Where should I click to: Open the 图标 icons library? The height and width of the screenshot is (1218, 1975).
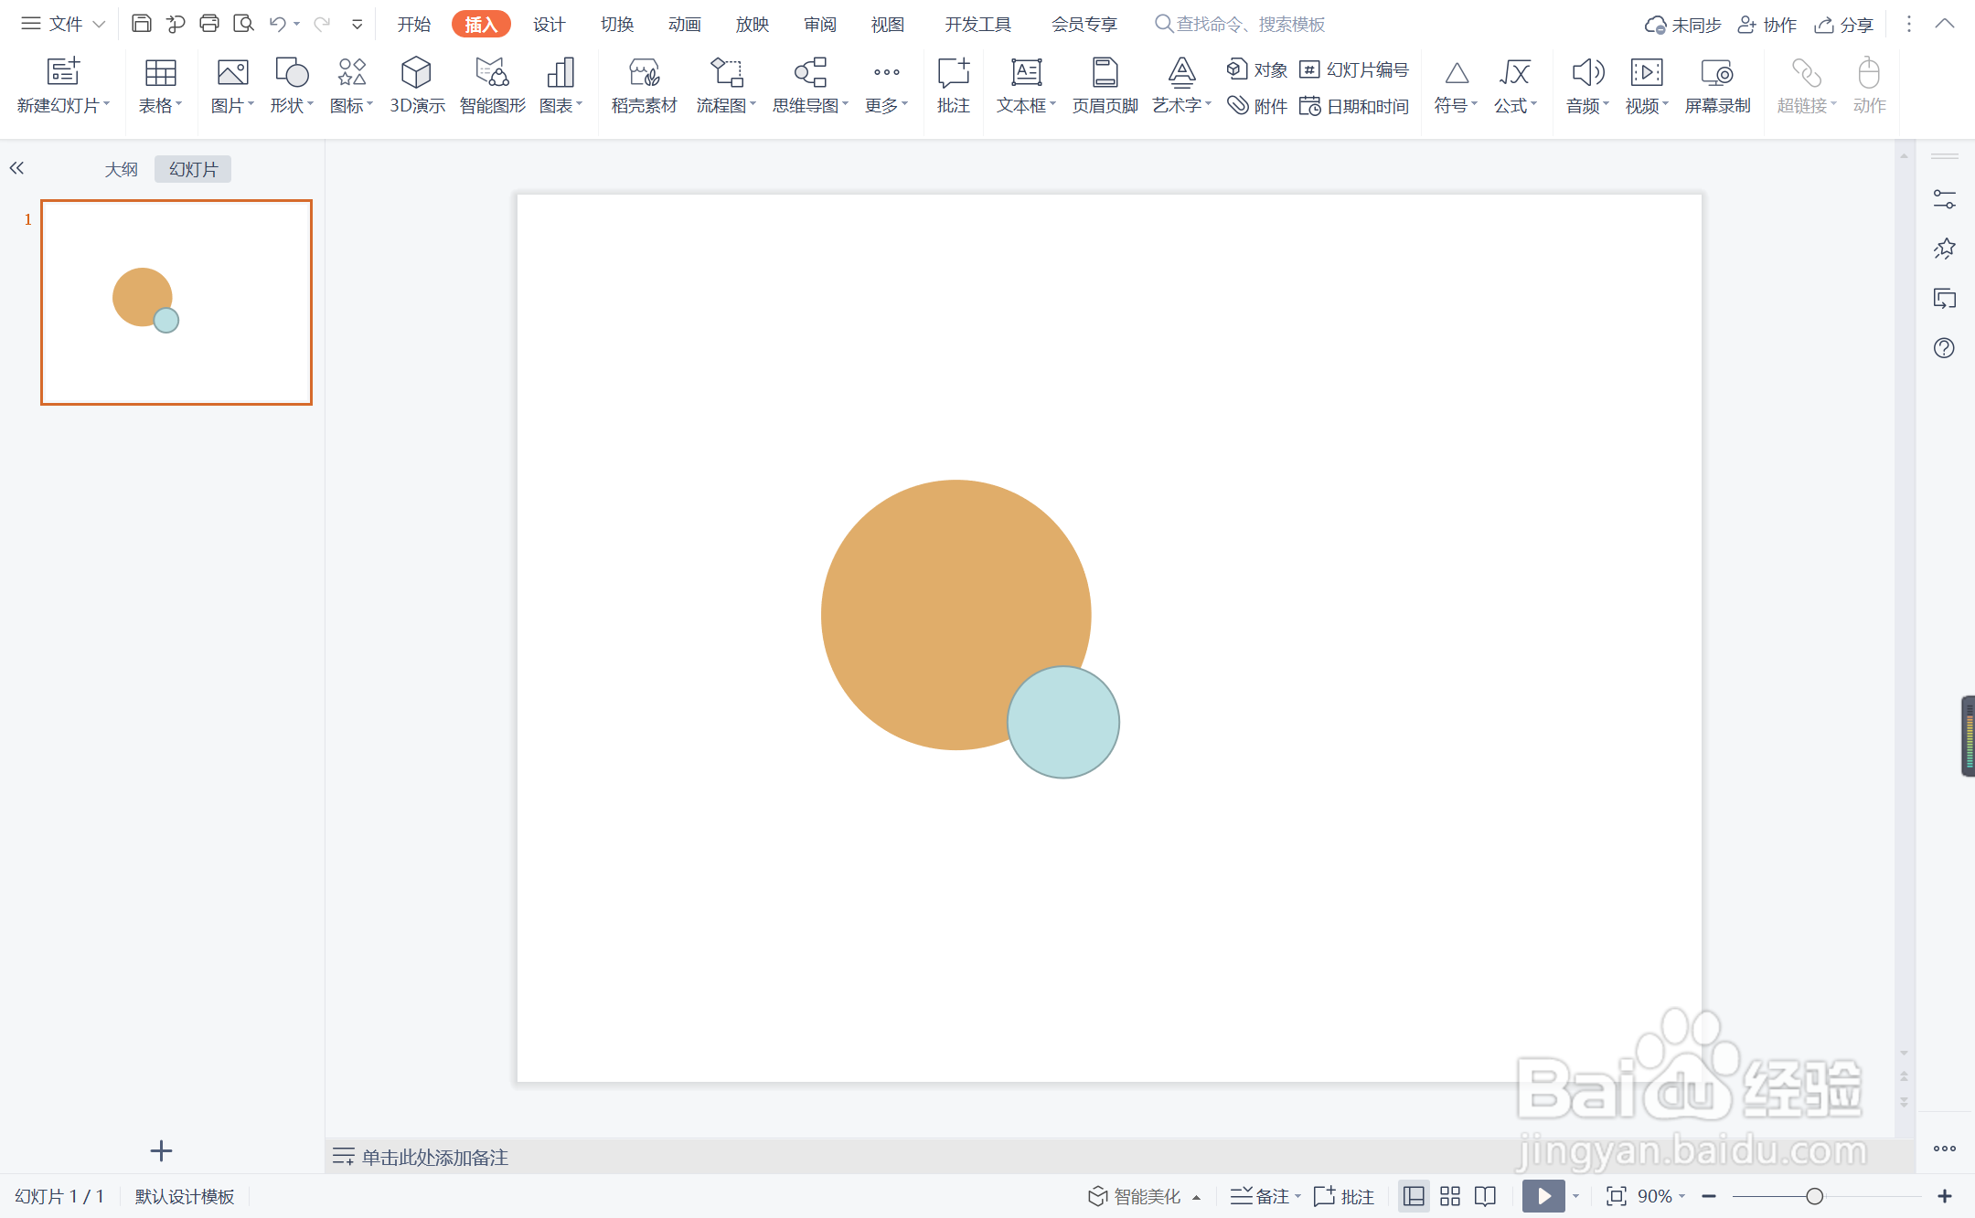pos(351,86)
